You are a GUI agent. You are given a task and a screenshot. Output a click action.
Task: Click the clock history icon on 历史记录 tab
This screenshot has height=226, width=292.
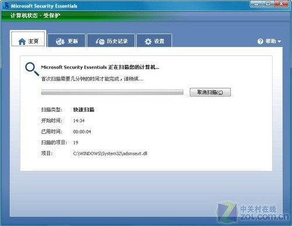(100, 41)
